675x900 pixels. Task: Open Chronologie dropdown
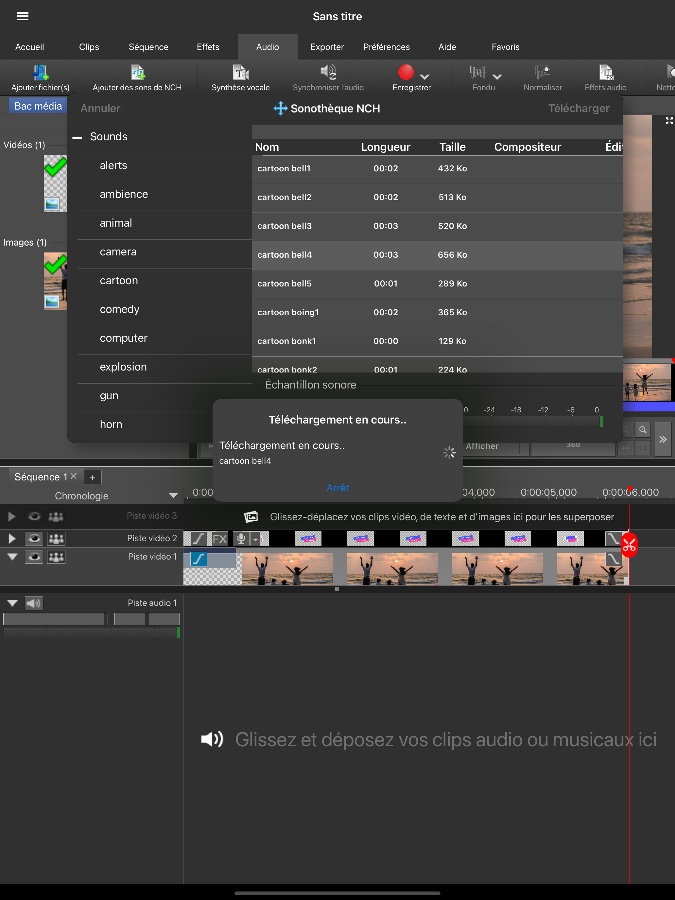click(173, 495)
